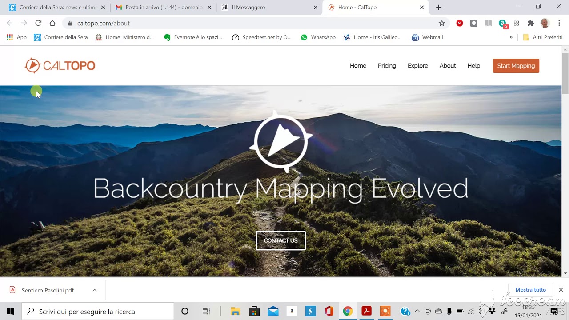Open the Corriere della Sera bookmark
Viewport: 569px width, 320px height.
[61, 37]
